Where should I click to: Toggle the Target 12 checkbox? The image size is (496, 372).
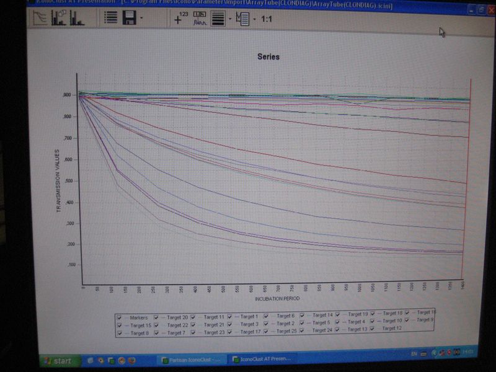pyautogui.click(x=372, y=329)
